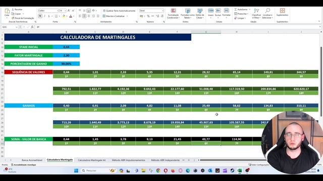This screenshot has width=323, height=181.
Task: Open Suplementos add-ins
Action: tap(282, 12)
